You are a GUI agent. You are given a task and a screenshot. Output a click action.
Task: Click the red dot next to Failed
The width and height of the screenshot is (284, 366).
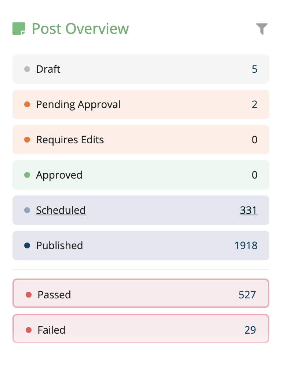point(28,329)
